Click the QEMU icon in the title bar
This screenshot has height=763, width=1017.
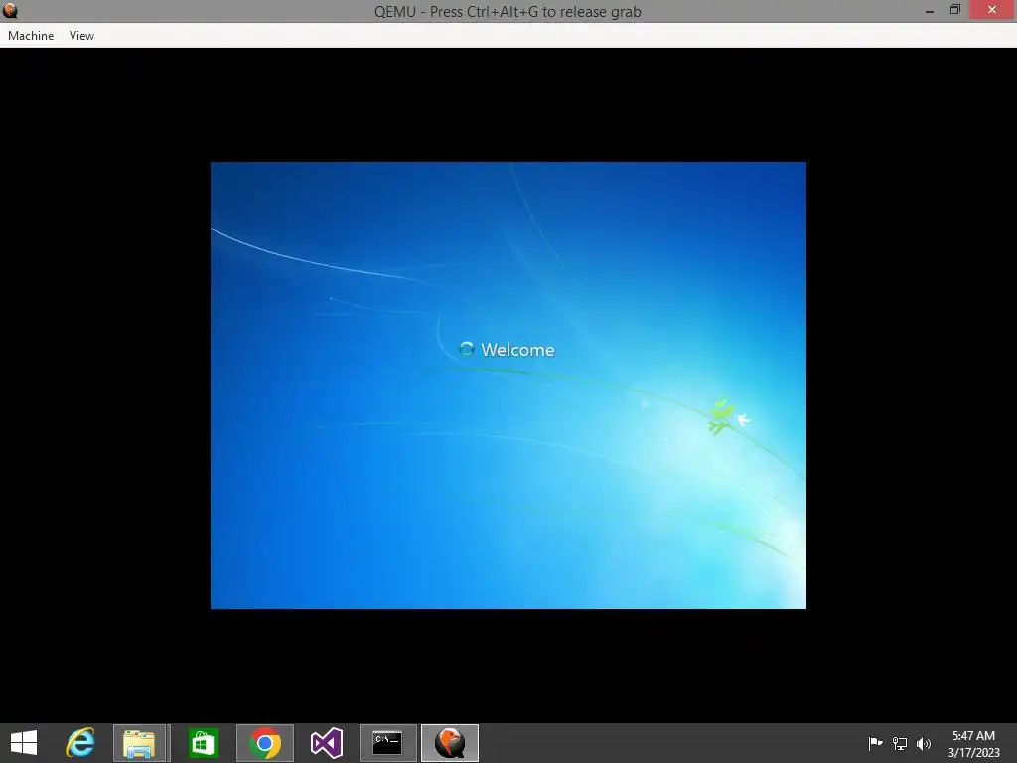pos(10,10)
